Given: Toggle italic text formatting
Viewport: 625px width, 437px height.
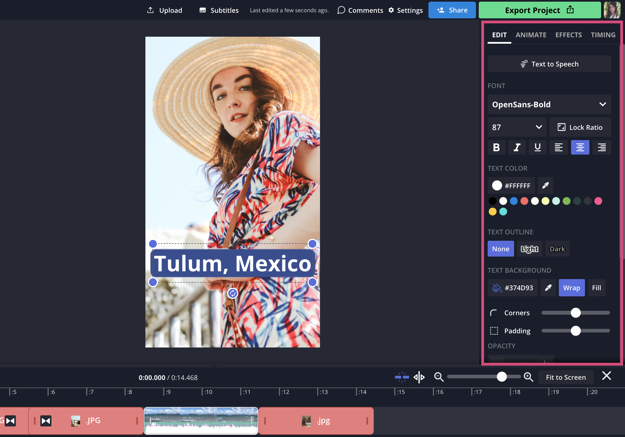Looking at the screenshot, I should (x=517, y=147).
